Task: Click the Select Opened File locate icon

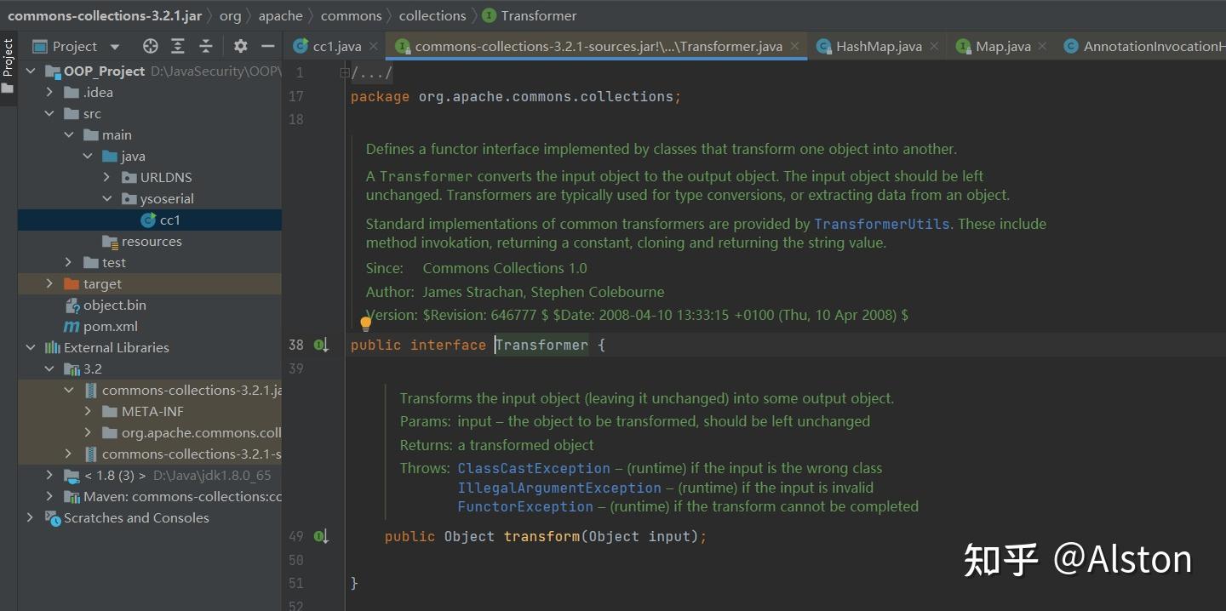Action: pyautogui.click(x=151, y=46)
